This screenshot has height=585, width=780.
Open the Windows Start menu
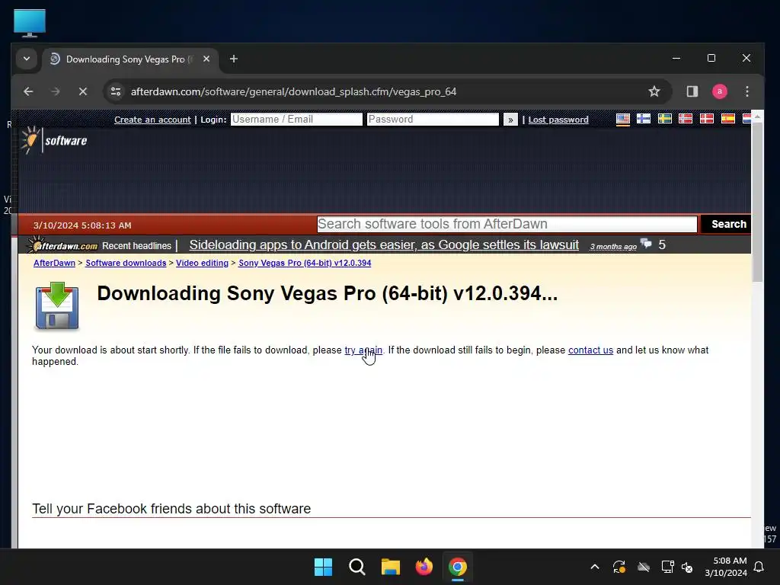click(x=323, y=567)
